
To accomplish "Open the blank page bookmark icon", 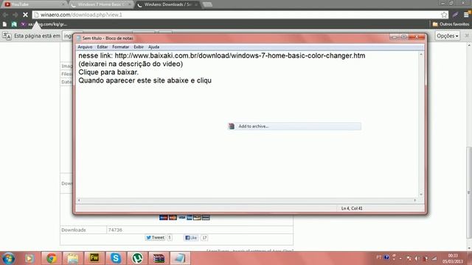I will click(x=5, y=24).
